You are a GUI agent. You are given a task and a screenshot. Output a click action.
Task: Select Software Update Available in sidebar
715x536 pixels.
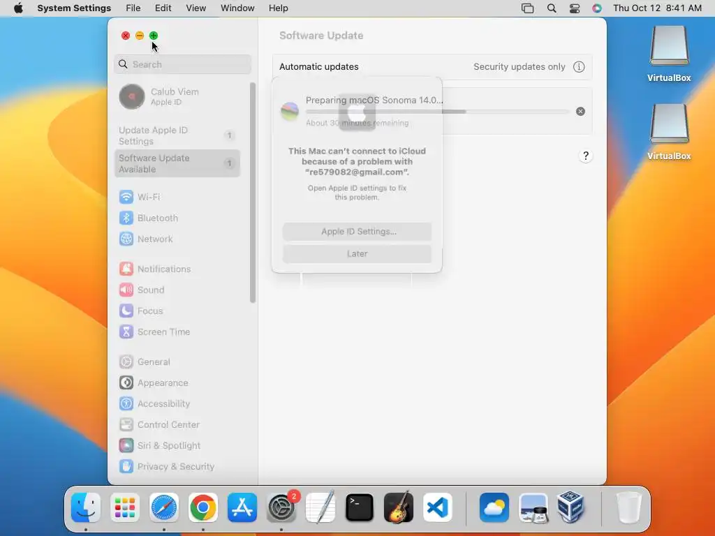click(x=177, y=163)
